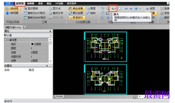Click the upper floor plan drawing
Image resolution: width=175 pixels, height=103 pixels.
(105, 47)
